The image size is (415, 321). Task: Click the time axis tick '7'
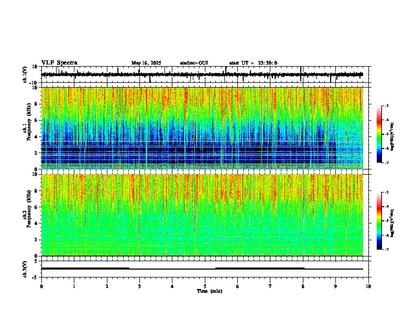point(270,286)
